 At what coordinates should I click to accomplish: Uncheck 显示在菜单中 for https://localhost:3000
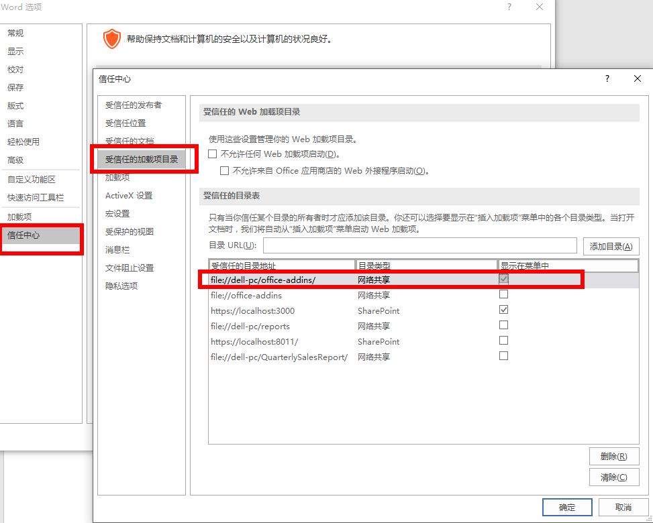(x=503, y=310)
